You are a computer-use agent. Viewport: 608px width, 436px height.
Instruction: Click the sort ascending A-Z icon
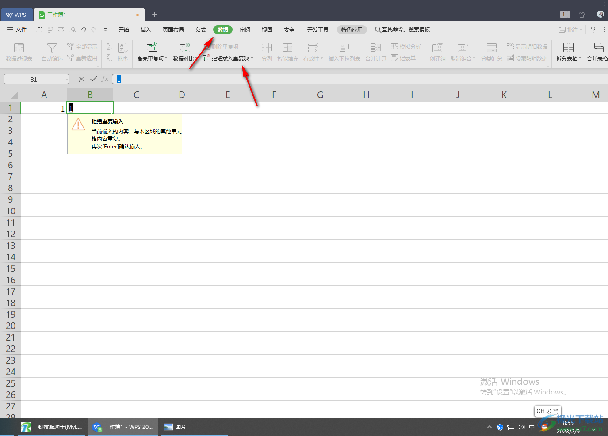click(109, 46)
